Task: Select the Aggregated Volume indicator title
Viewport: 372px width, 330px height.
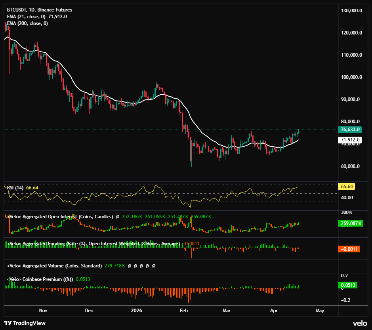Action: tap(55, 266)
